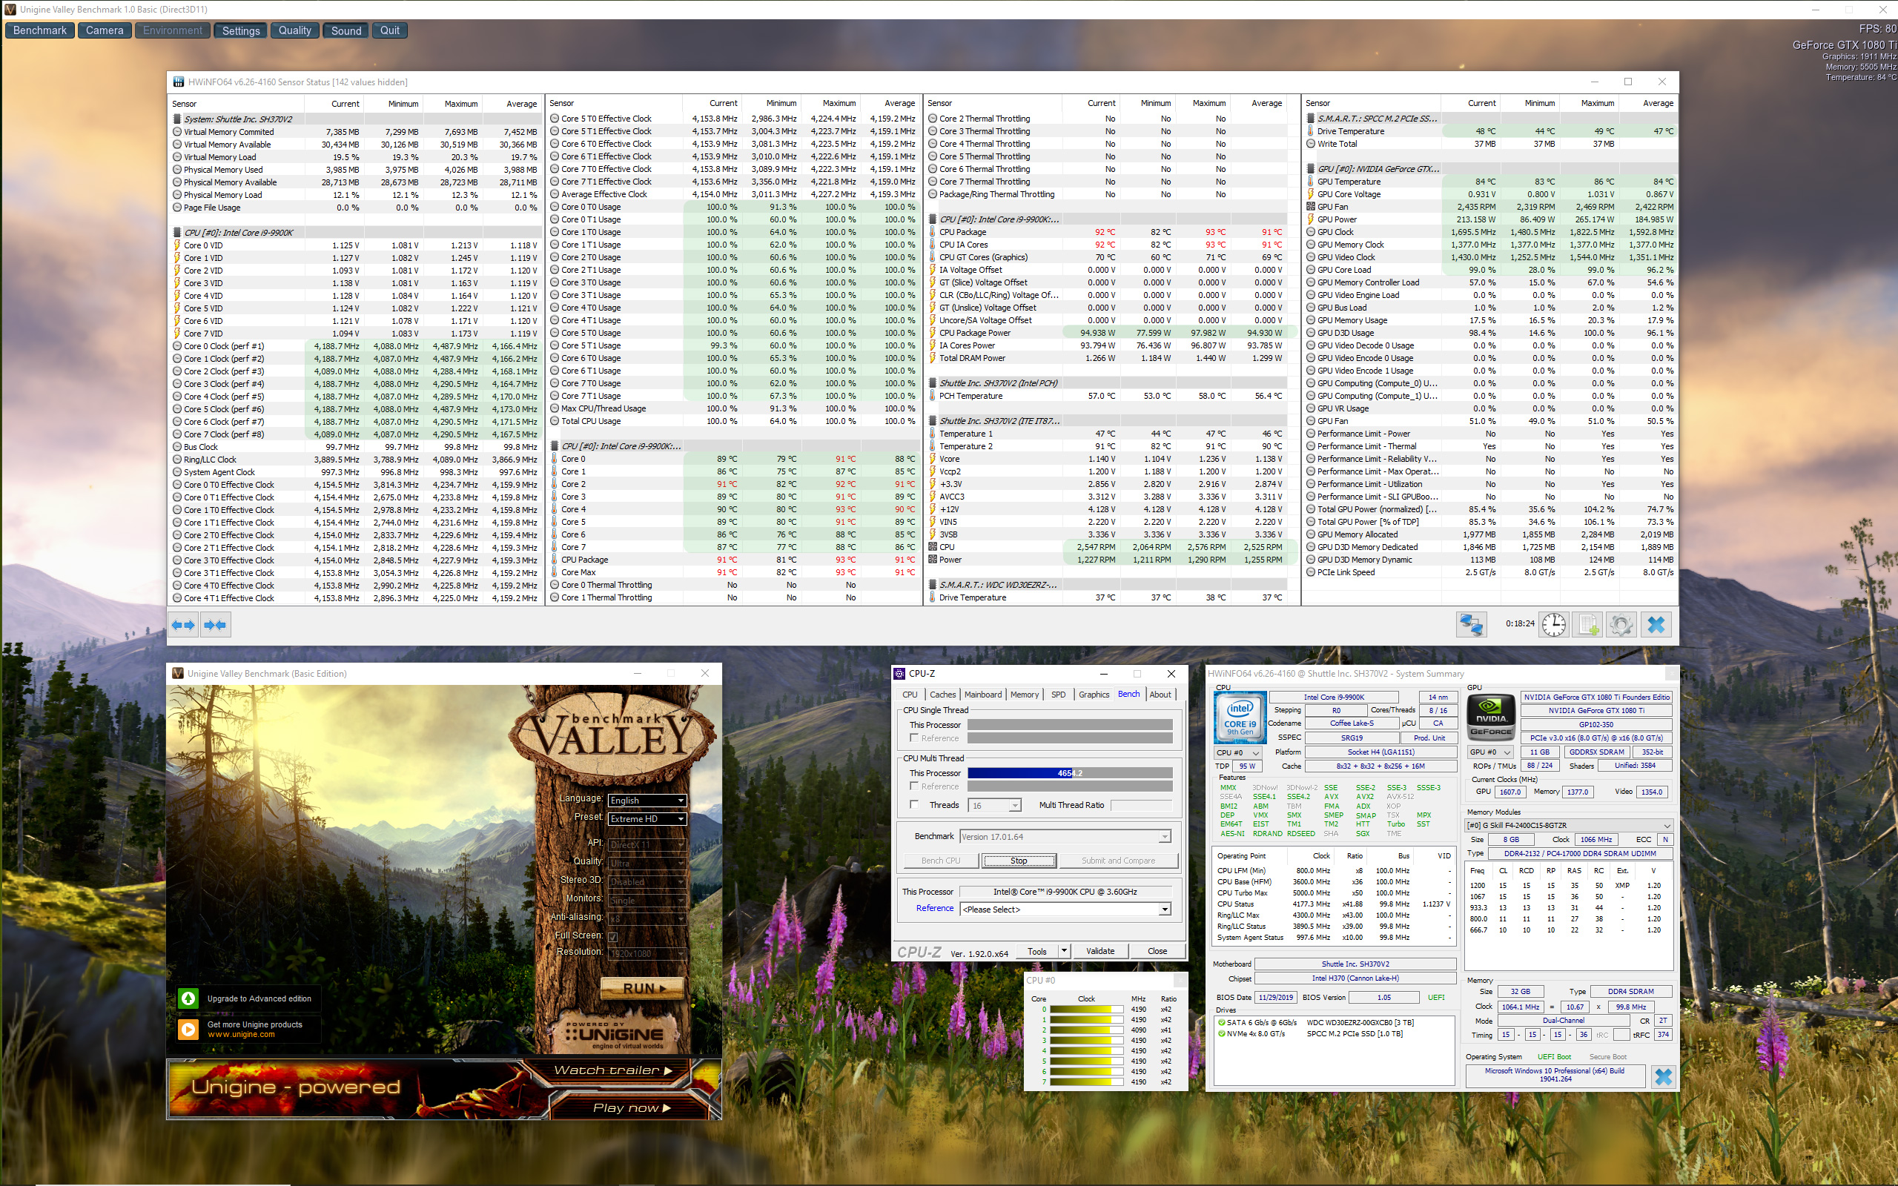
Task: Click the NVIDIA GeForce logo
Action: (x=1490, y=717)
